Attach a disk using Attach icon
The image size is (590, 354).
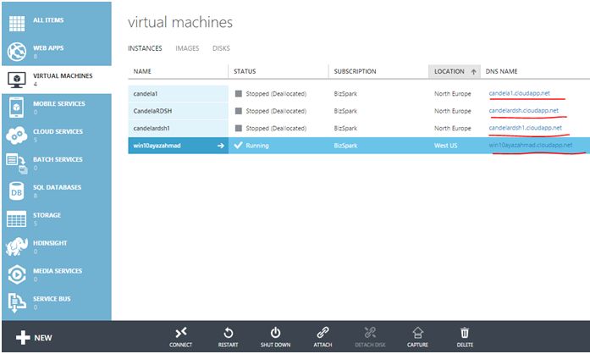click(323, 337)
